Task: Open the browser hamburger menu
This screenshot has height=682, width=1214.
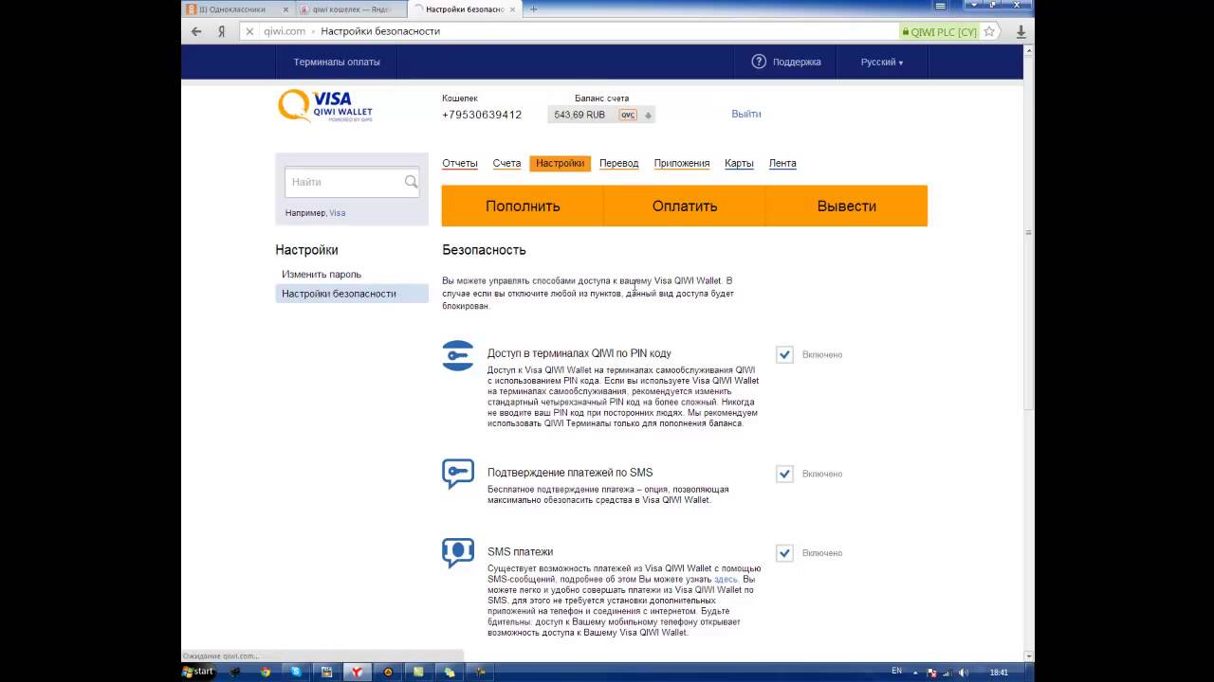Action: click(x=941, y=6)
